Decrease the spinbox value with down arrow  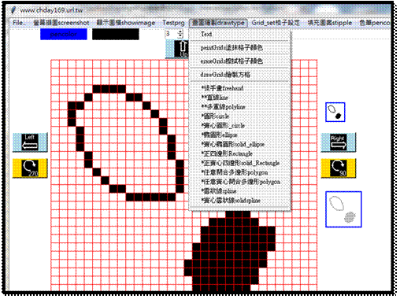pyautogui.click(x=180, y=36)
